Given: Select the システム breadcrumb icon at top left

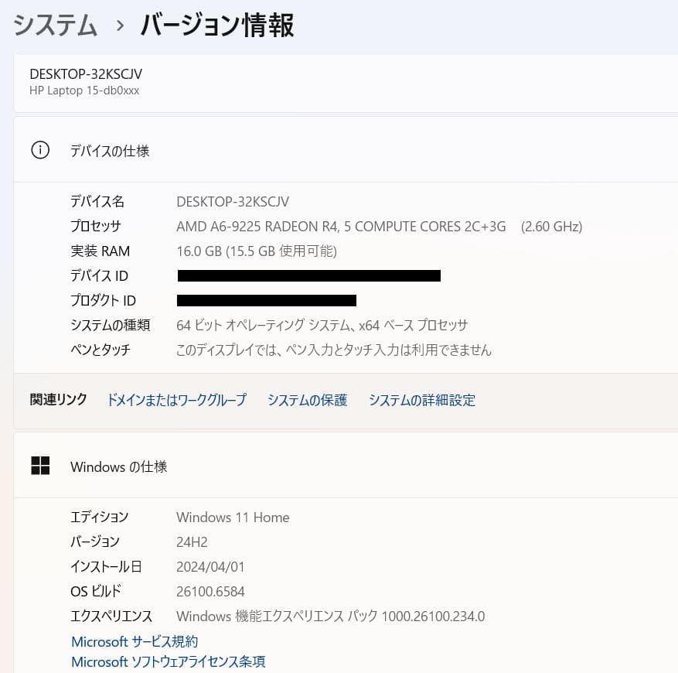Looking at the screenshot, I should click(x=55, y=25).
